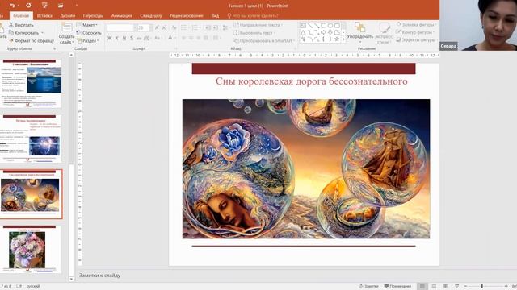
Task: Click 'Заметки к слайду' notes area
Action: click(x=100, y=275)
